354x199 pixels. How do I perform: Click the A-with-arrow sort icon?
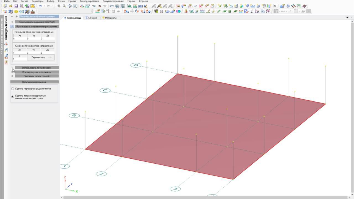(x=162, y=11)
